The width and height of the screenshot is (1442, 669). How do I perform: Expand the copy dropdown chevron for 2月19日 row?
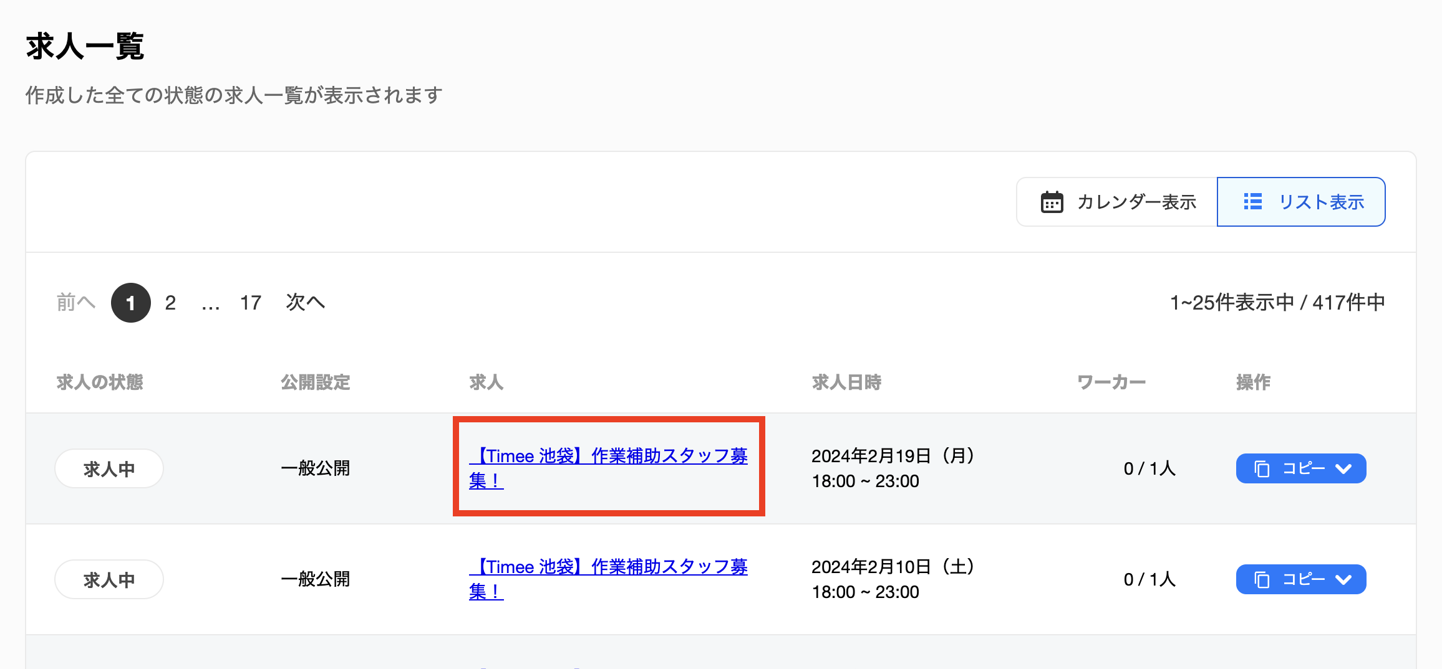(x=1343, y=468)
